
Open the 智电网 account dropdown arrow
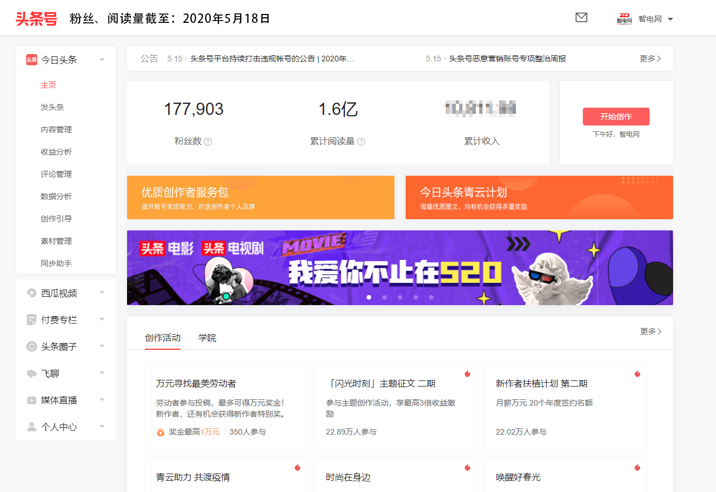[x=670, y=19]
